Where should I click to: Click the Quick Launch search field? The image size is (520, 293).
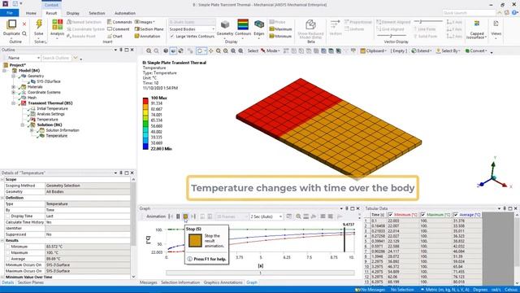click(x=469, y=13)
